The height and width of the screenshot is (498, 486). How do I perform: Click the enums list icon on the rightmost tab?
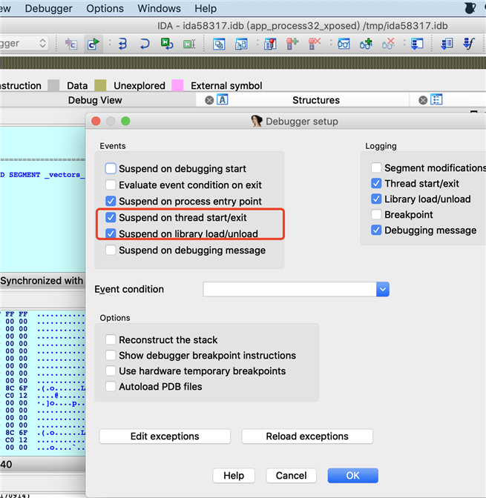coord(436,100)
